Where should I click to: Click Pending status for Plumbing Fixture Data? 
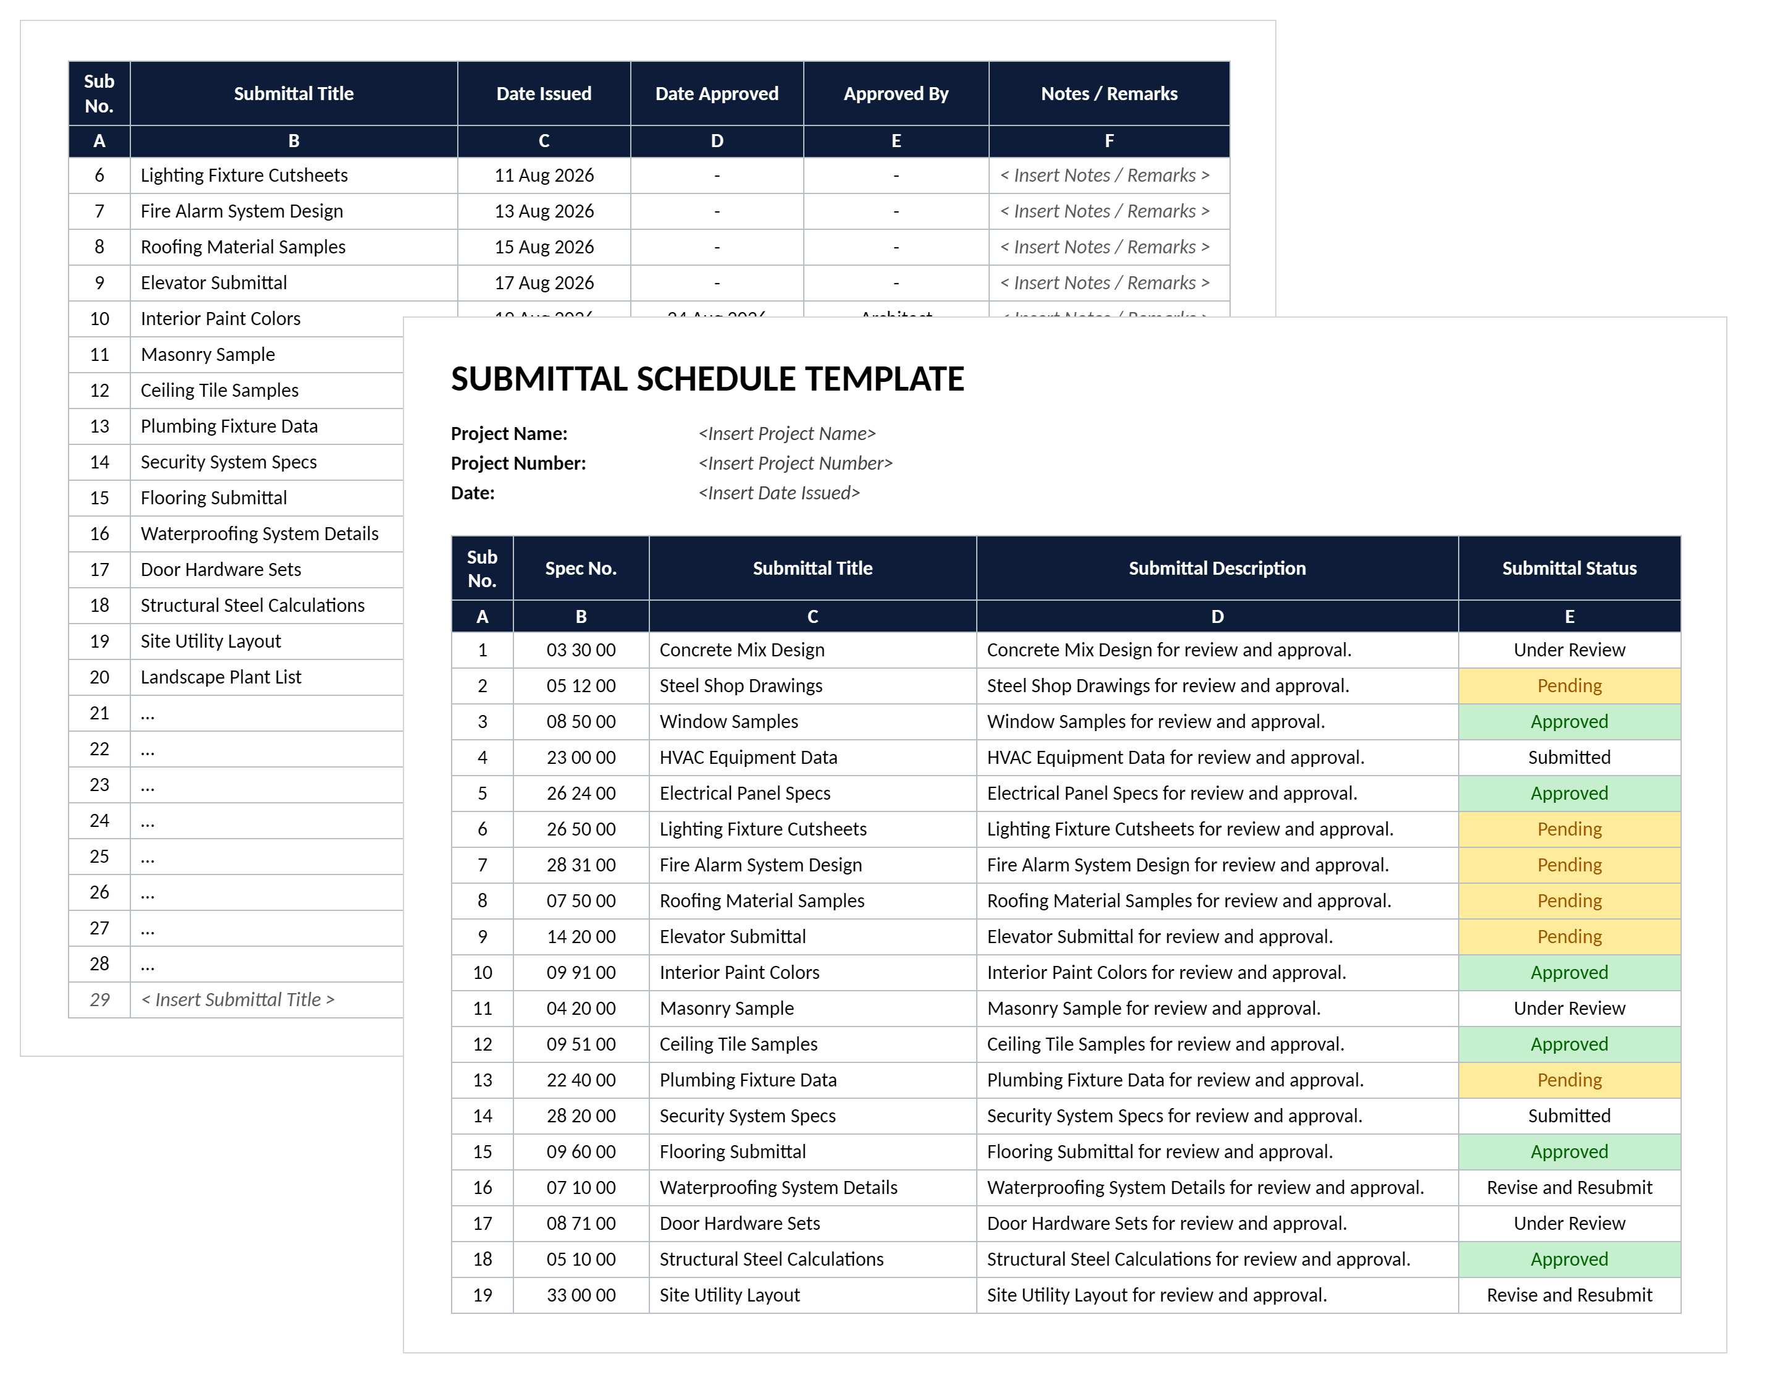1569,1081
